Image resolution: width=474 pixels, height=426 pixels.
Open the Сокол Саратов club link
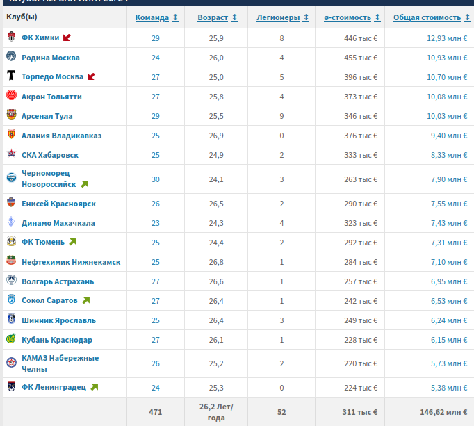tap(49, 300)
